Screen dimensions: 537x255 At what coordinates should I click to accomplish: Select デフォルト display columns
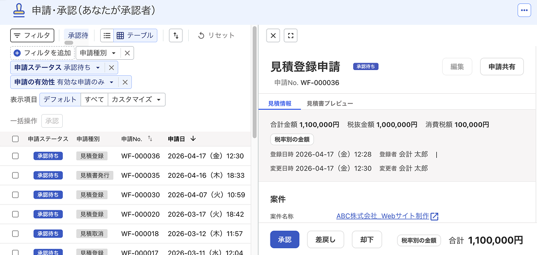point(60,100)
